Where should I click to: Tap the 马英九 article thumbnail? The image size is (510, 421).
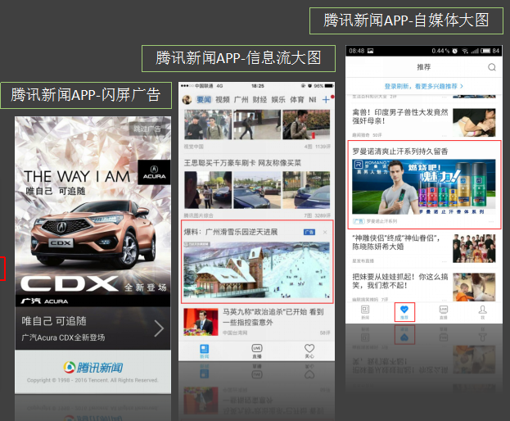(x=201, y=322)
